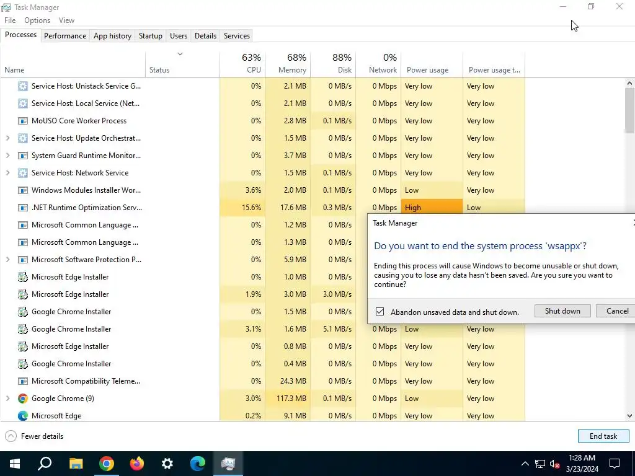The image size is (635, 476).
Task: Click the sort arrow above Status column
Action: coord(180,54)
